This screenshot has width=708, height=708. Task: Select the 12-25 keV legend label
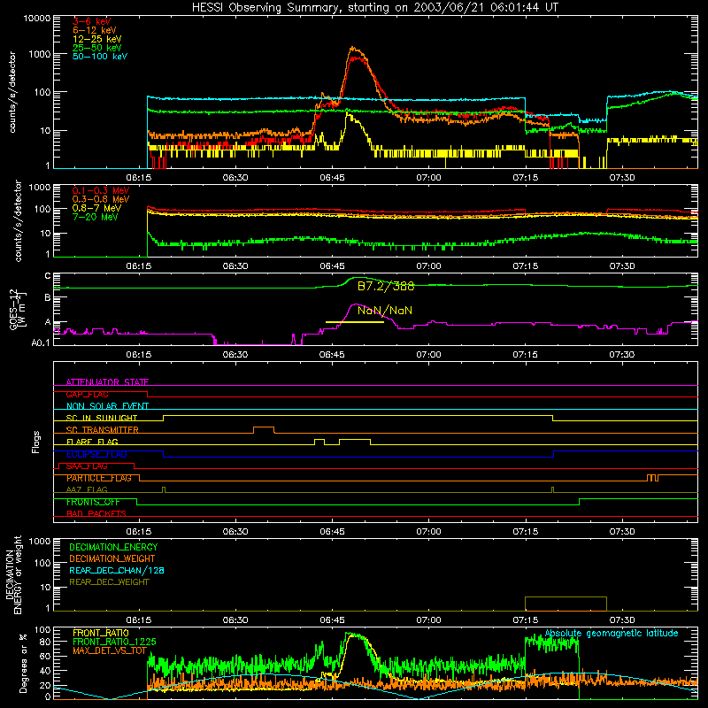click(97, 39)
